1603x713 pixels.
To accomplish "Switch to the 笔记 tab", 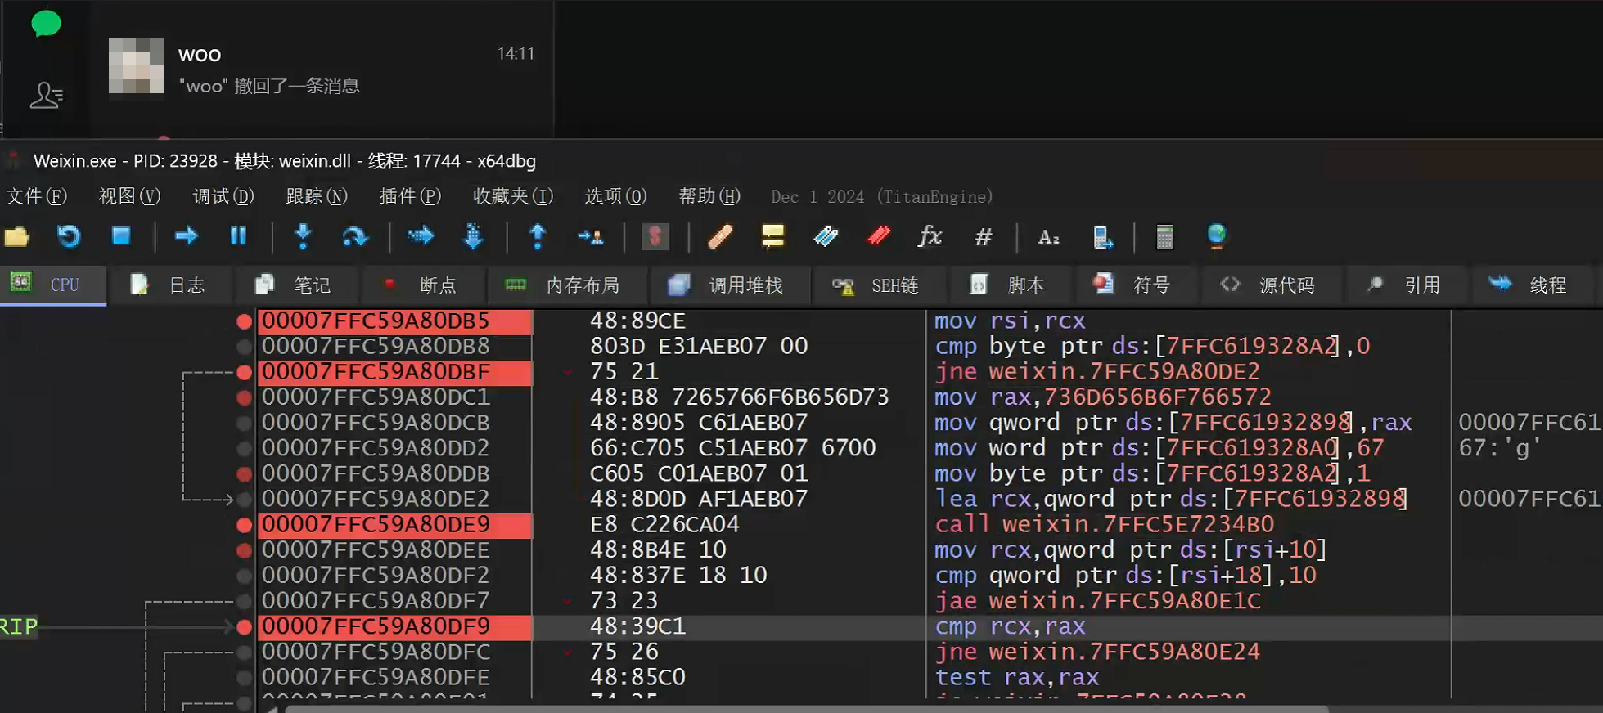I will [x=295, y=285].
